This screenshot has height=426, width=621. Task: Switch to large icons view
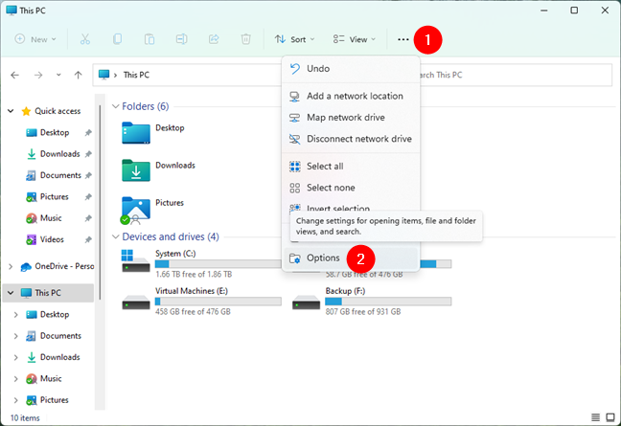click(x=610, y=417)
